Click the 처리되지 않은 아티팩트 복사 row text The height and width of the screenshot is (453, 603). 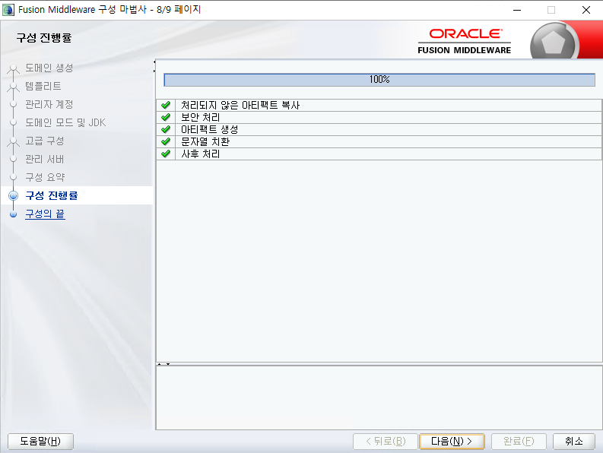click(240, 105)
